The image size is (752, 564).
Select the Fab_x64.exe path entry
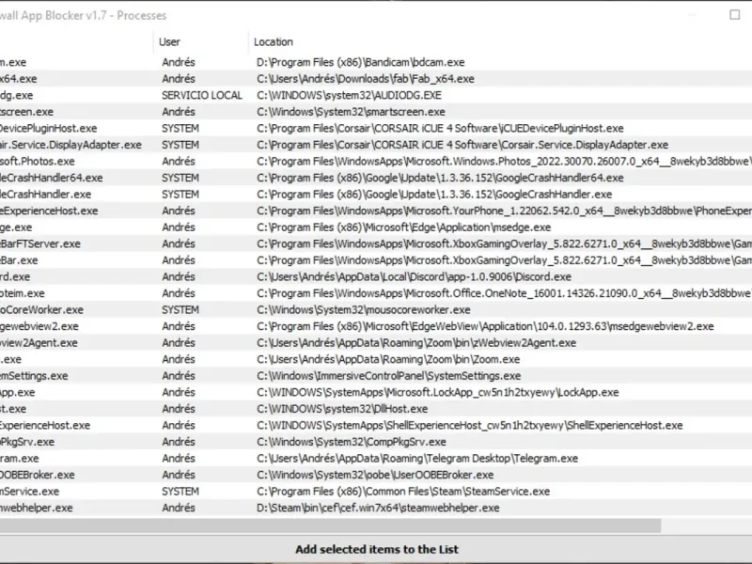coord(366,79)
